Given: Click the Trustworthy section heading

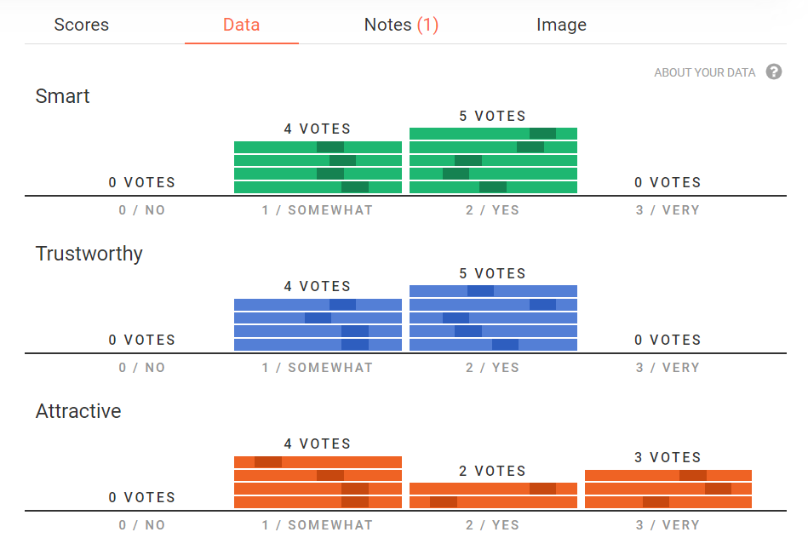Looking at the screenshot, I should [89, 254].
